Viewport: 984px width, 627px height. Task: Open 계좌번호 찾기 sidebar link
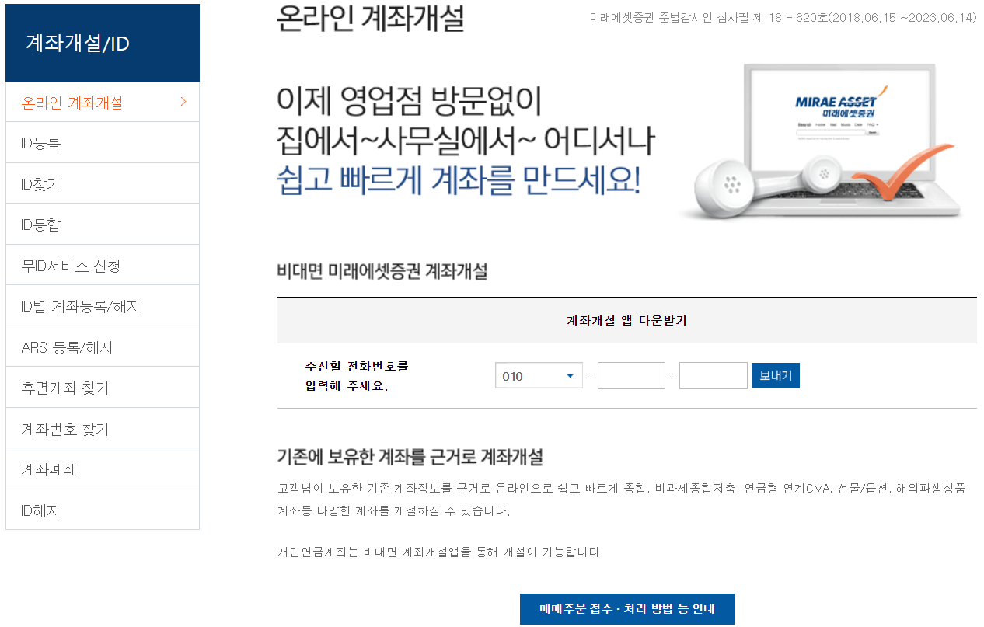tap(102, 429)
